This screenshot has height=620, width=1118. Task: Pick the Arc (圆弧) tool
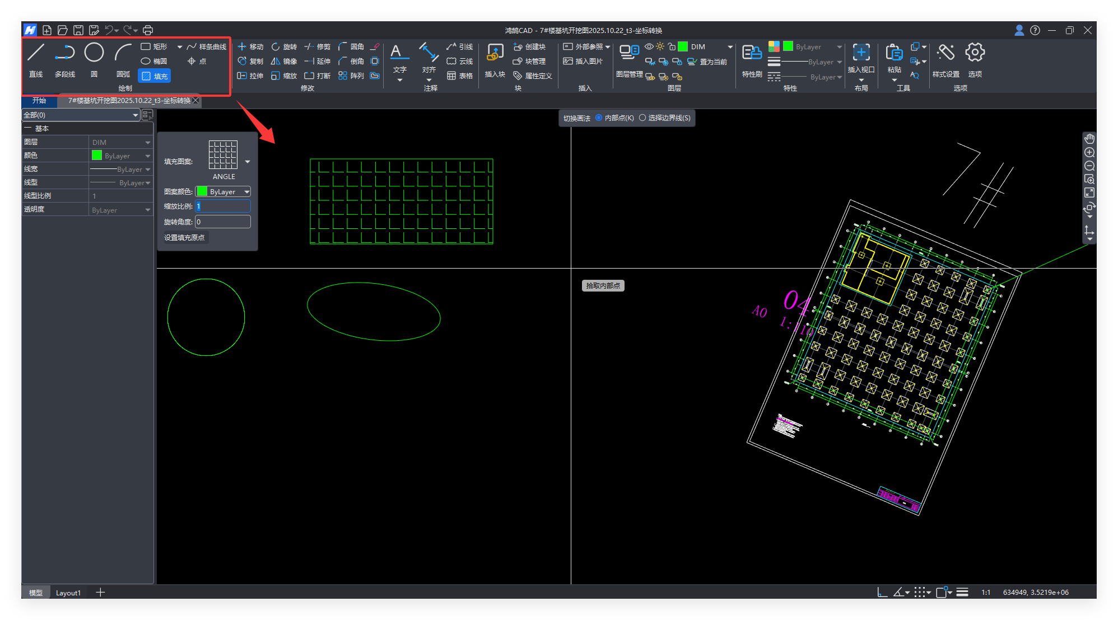point(123,53)
